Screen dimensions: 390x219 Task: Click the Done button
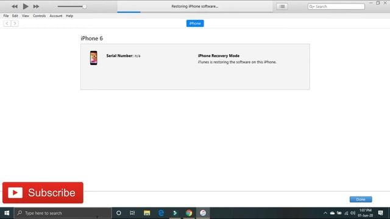tap(361, 200)
